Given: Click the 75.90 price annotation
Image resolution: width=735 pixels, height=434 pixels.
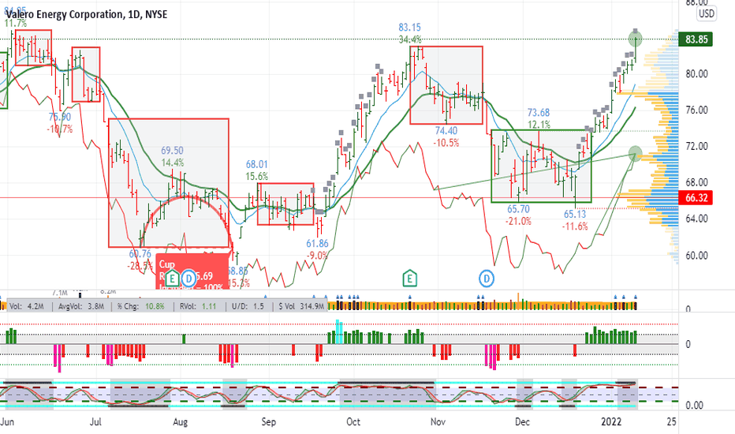Looking at the screenshot, I should [x=60, y=117].
